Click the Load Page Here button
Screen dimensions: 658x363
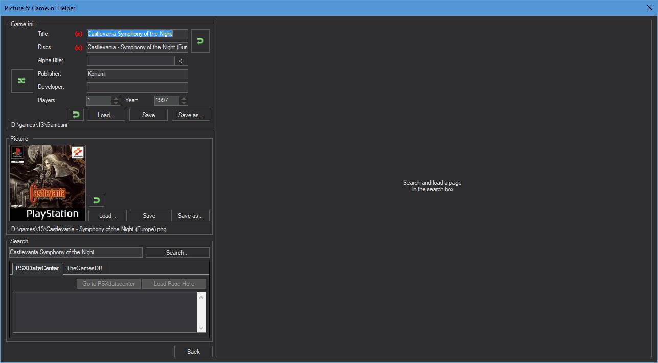[x=174, y=284]
